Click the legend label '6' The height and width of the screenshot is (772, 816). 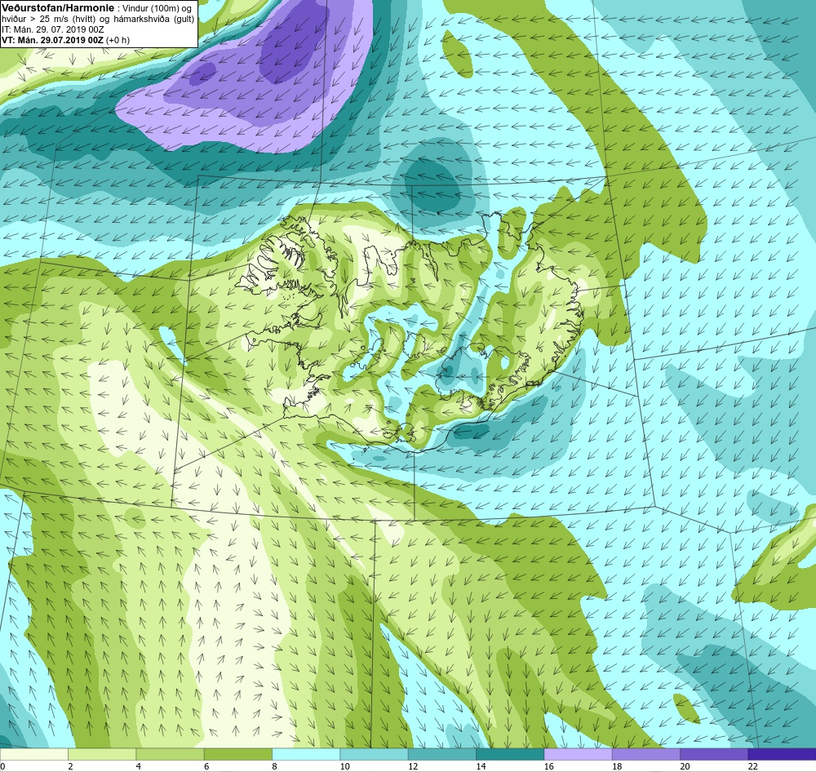206,766
